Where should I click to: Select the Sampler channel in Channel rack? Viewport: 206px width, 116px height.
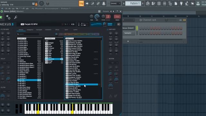tap(128, 33)
